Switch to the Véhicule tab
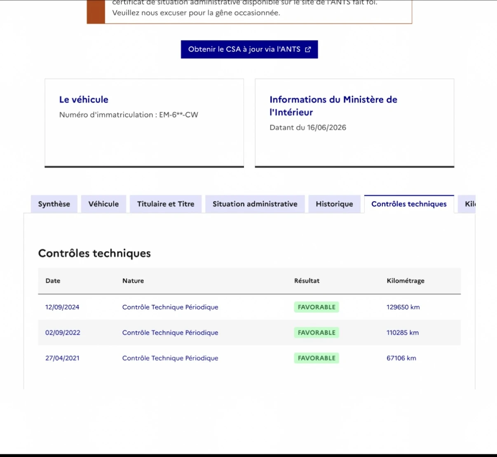497x457 pixels. (x=103, y=204)
